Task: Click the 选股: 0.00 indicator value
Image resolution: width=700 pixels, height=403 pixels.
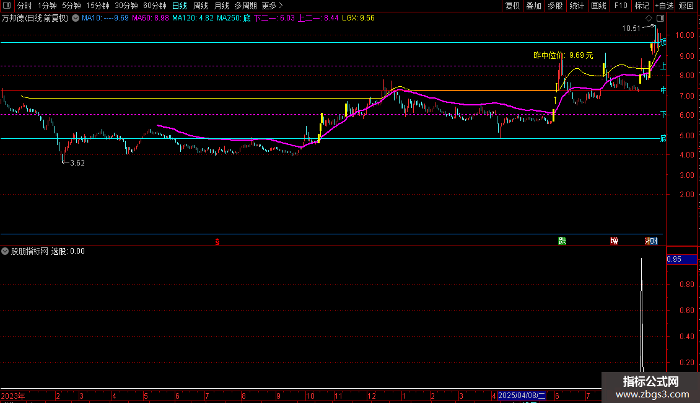Action: pyautogui.click(x=68, y=251)
